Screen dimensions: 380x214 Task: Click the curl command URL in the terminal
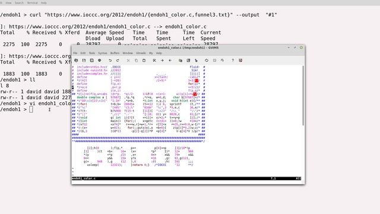click(138, 15)
